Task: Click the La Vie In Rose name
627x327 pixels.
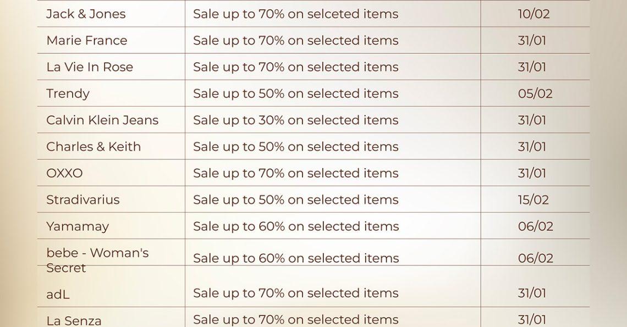Action: click(x=90, y=67)
